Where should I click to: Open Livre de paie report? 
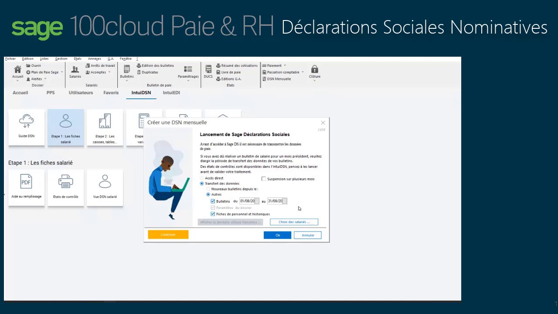(228, 72)
